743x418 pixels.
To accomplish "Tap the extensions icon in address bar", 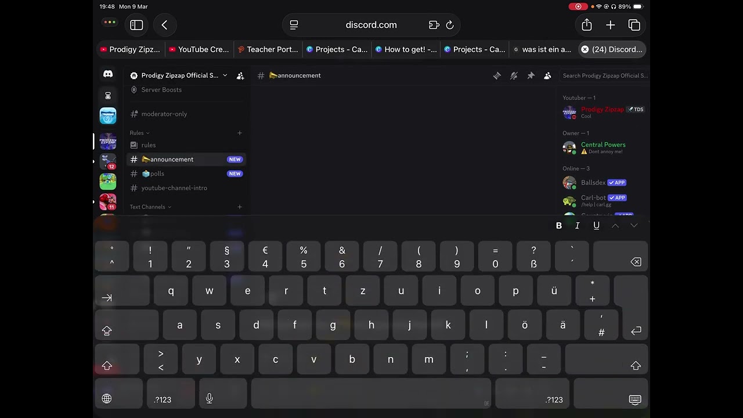I will click(x=434, y=25).
